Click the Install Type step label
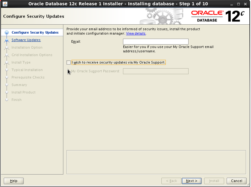Screen dimensions: 251x187 pyautogui.click(x=21, y=63)
